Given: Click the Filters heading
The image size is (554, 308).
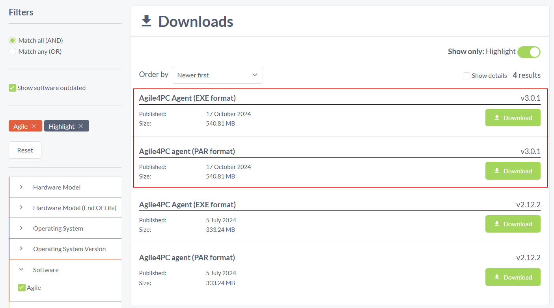Looking at the screenshot, I should click(21, 12).
